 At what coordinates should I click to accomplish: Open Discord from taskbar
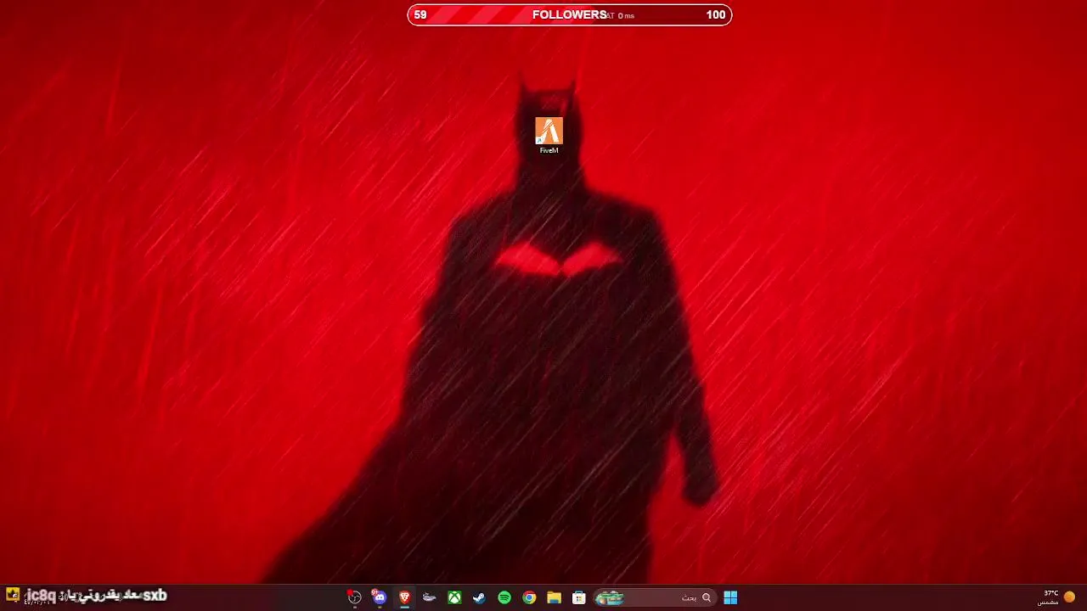(379, 597)
